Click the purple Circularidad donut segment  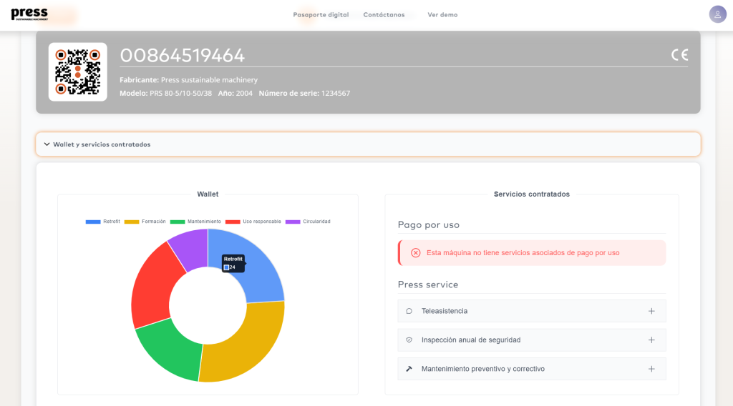tap(190, 249)
